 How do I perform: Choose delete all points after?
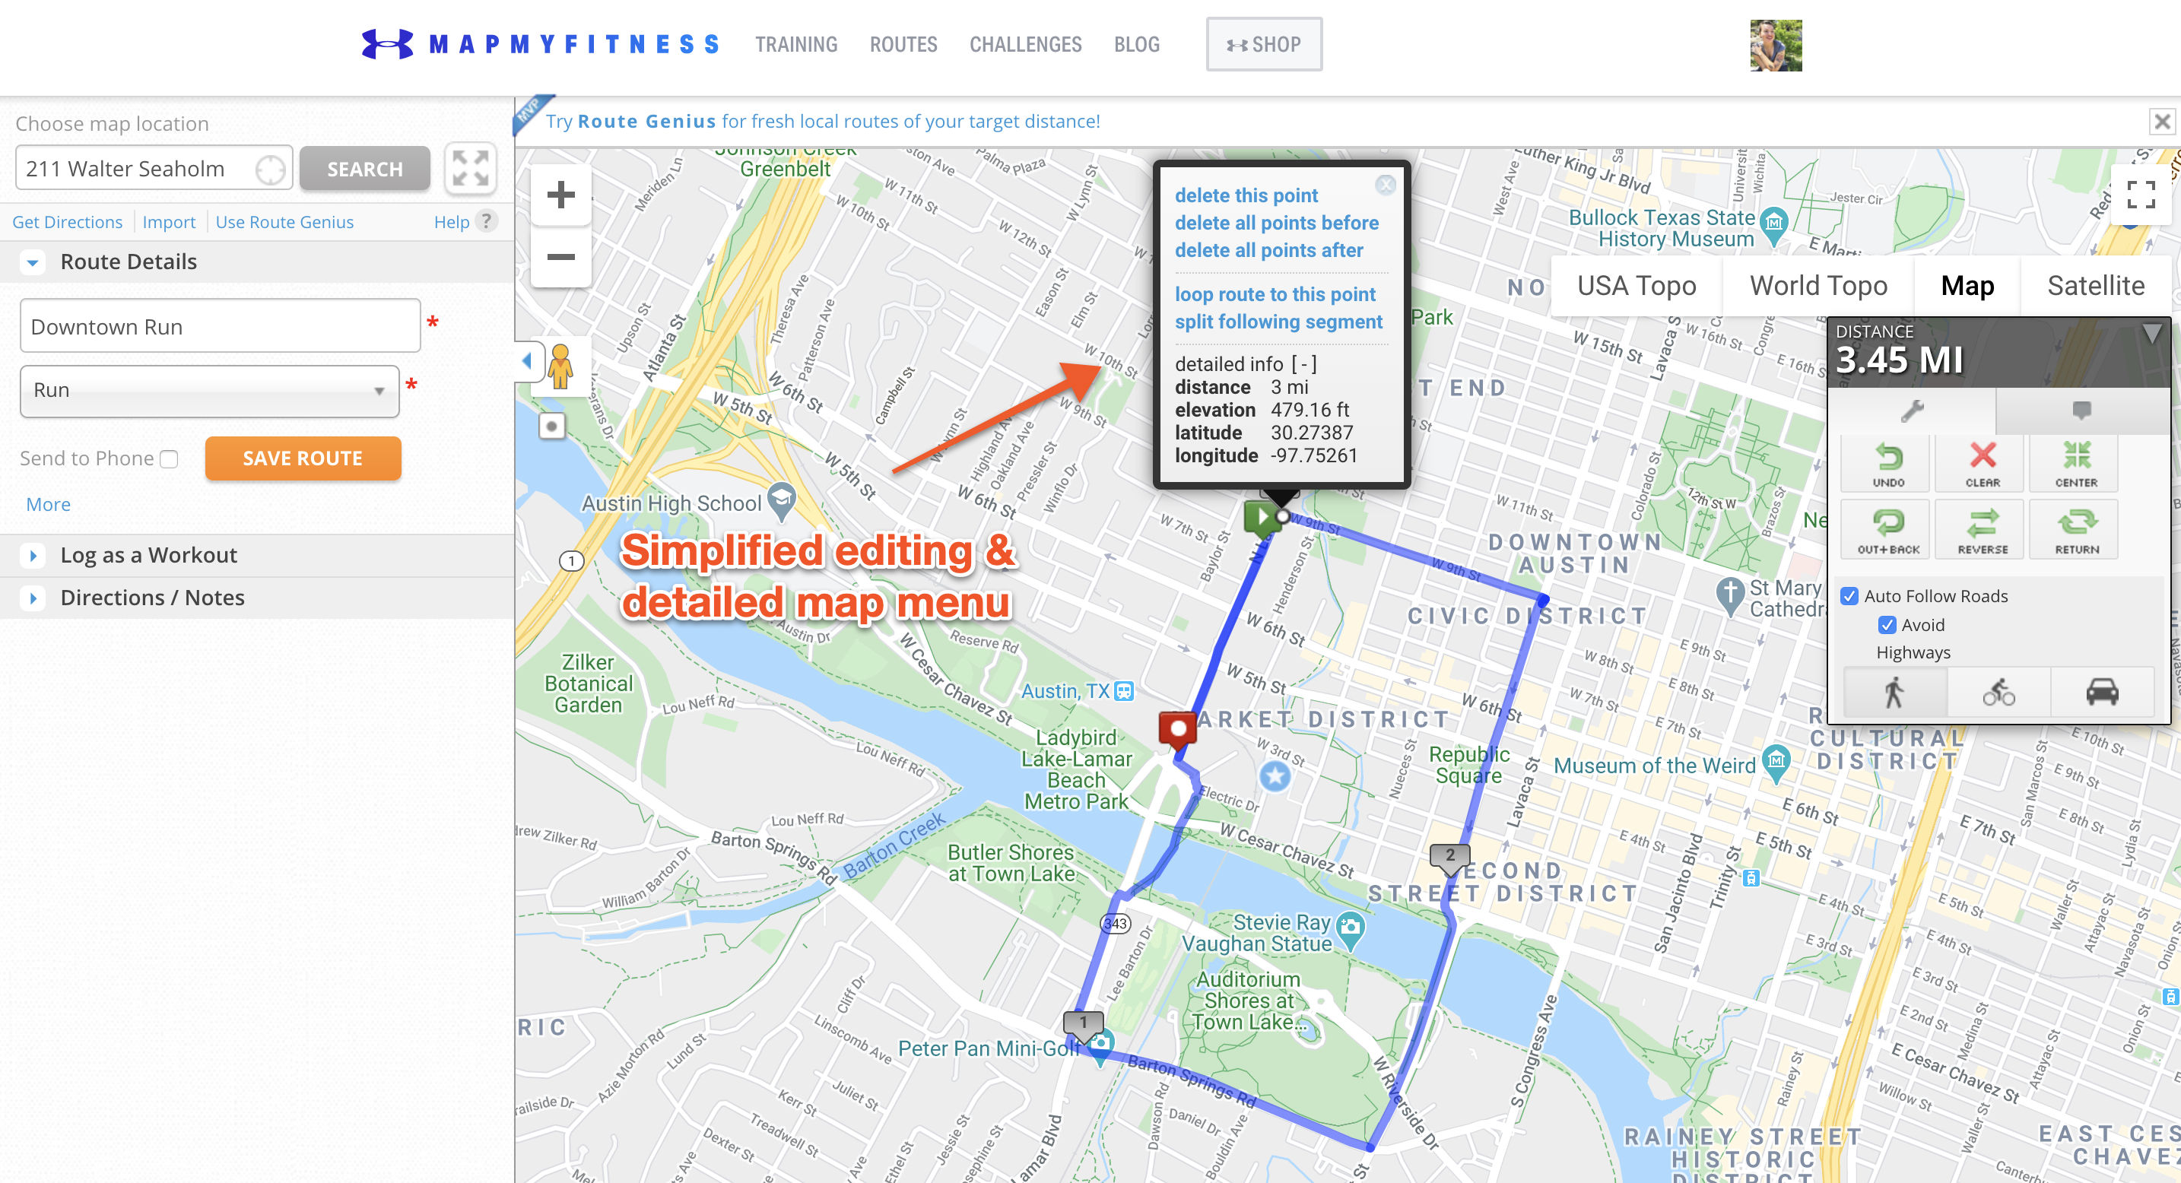pos(1268,250)
